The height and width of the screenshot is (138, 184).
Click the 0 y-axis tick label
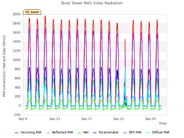[20, 106]
